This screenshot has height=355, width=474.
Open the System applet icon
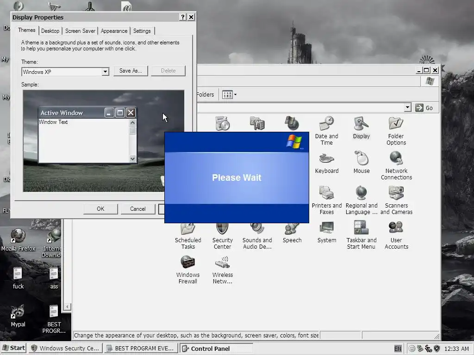tap(326, 232)
